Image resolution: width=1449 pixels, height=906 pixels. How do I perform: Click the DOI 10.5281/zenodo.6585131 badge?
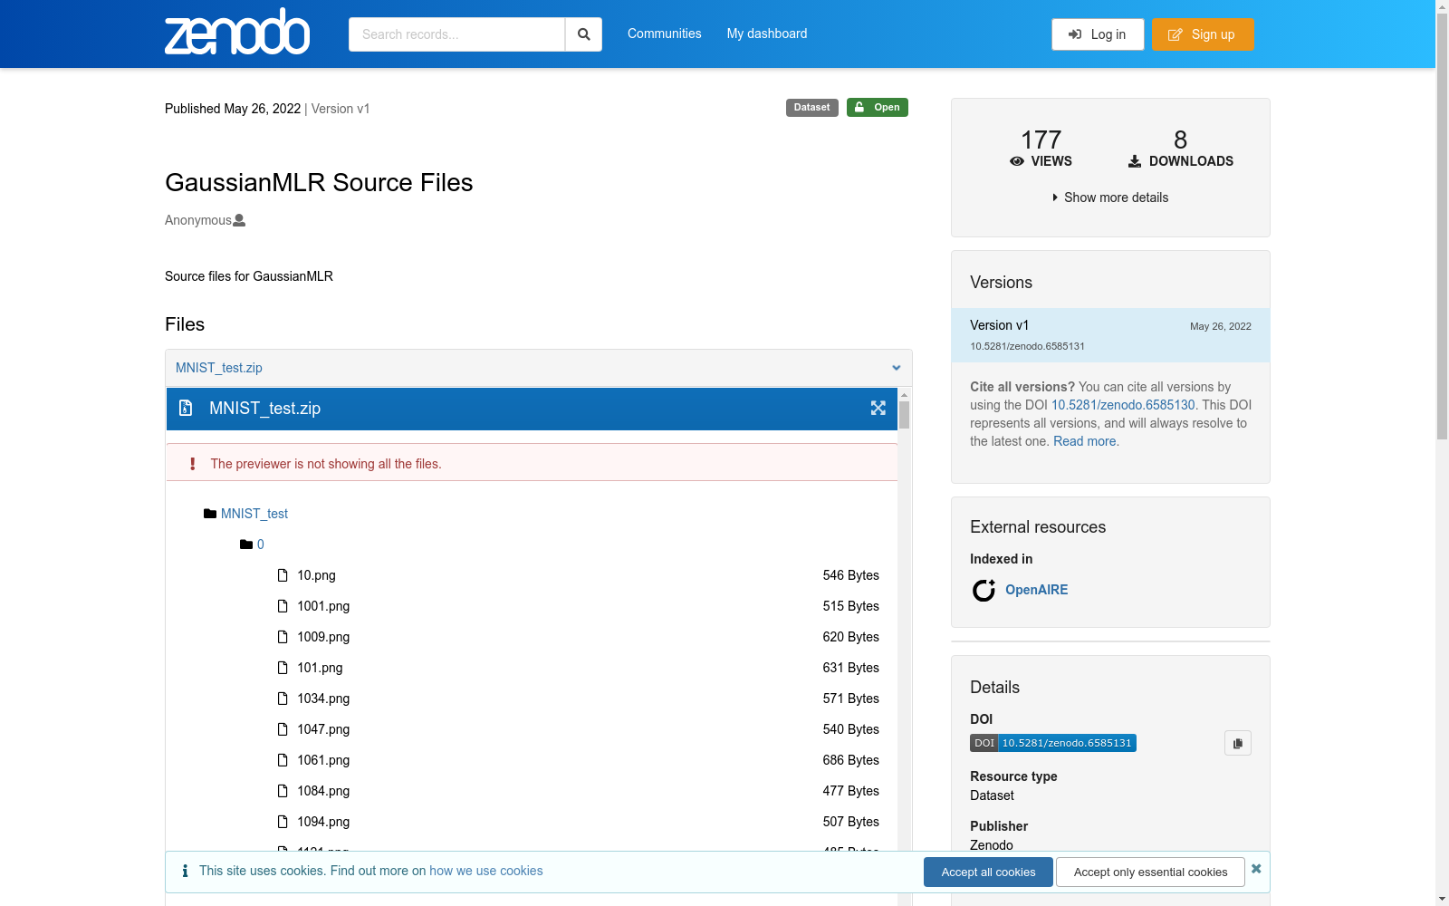[1053, 743]
